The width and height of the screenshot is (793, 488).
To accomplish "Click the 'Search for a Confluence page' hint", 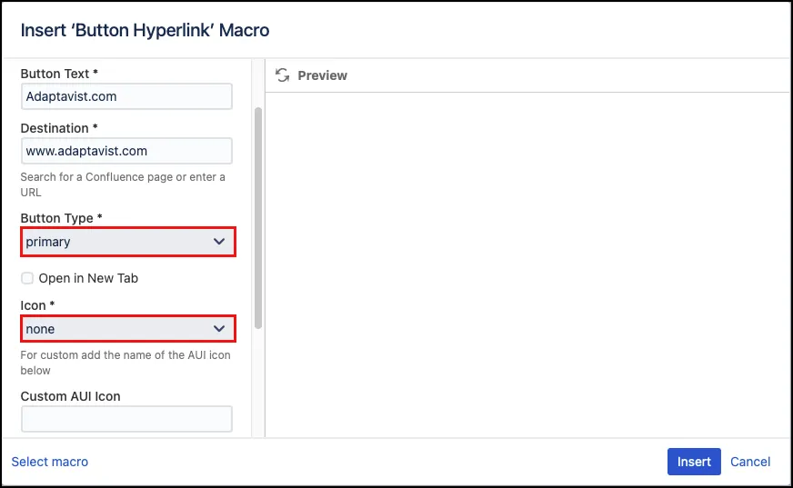I will pyautogui.click(x=123, y=184).
